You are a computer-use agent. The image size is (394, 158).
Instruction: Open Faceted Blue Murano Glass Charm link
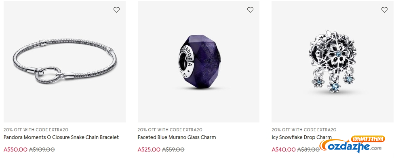click(x=177, y=137)
